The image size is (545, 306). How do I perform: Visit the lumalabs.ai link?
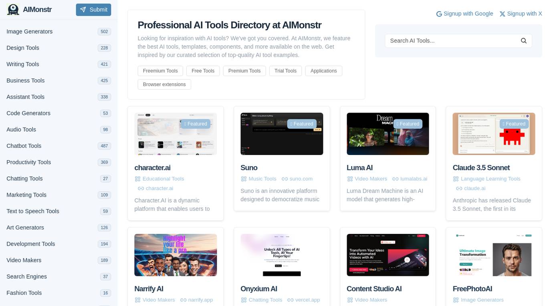(414, 179)
